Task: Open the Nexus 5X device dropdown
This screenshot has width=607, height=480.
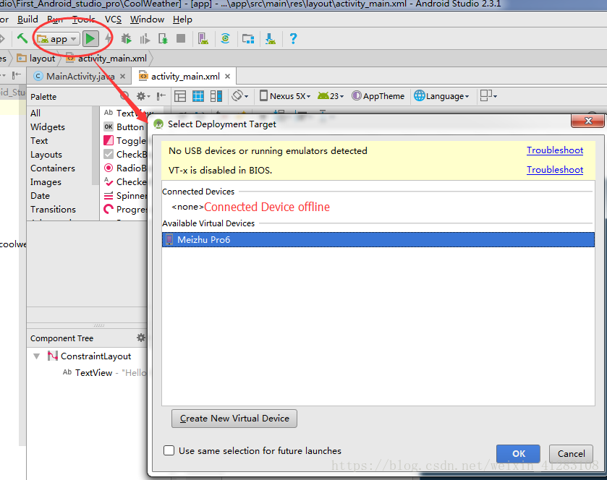Action: (x=285, y=96)
